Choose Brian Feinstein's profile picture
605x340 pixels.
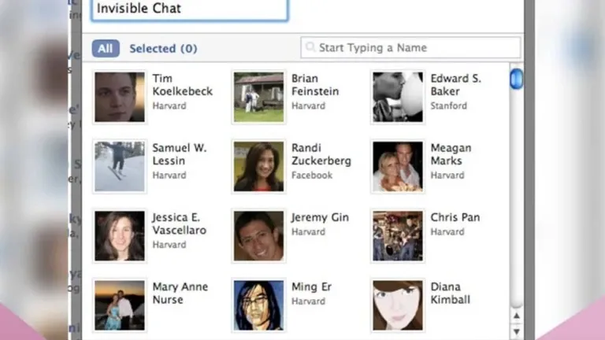point(258,97)
